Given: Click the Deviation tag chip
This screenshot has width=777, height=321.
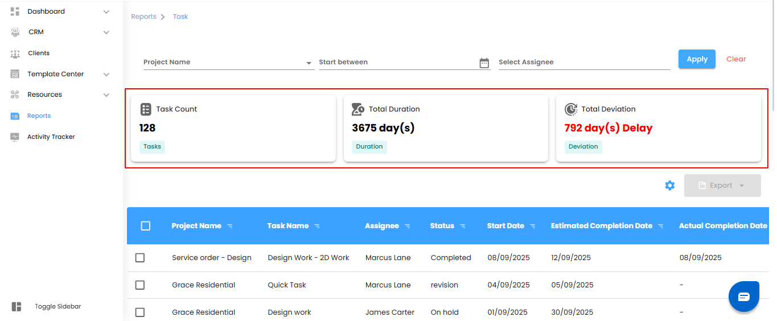Looking at the screenshot, I should tap(583, 147).
